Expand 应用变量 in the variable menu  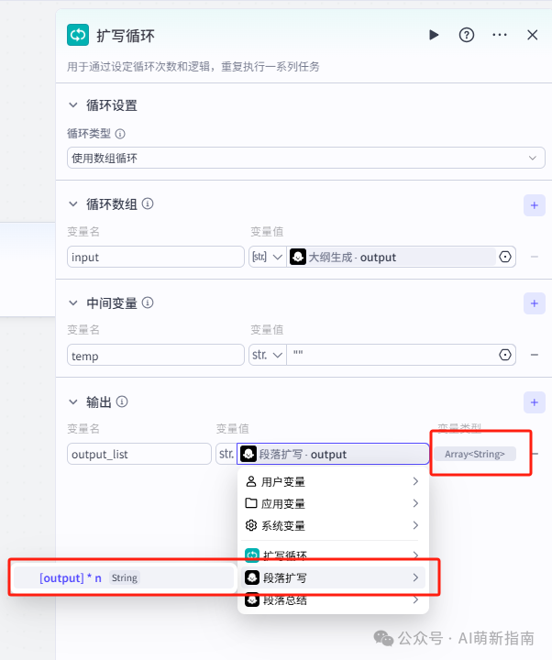coord(333,503)
